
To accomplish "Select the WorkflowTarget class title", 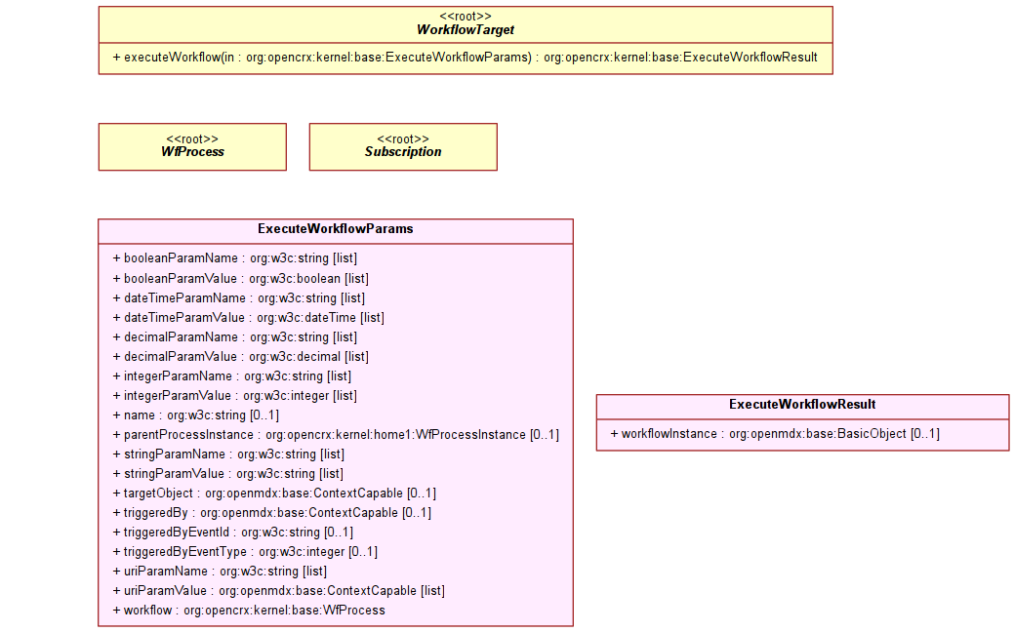I will (465, 29).
